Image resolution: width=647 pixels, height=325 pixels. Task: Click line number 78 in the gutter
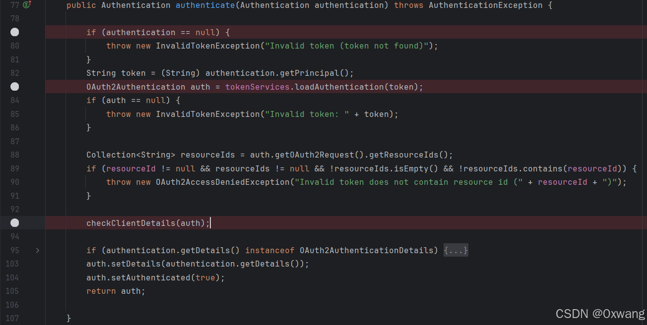coord(14,18)
